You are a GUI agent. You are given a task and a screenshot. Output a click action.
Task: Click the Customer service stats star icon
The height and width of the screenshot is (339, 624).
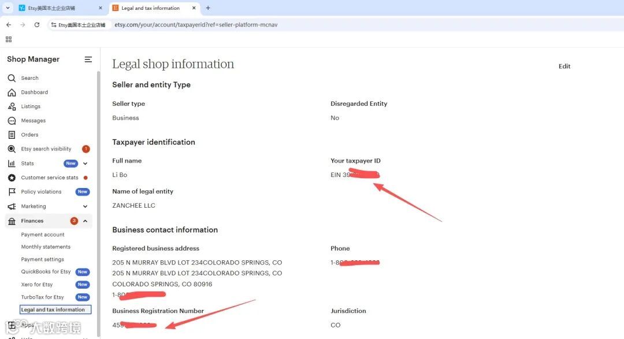coord(12,178)
